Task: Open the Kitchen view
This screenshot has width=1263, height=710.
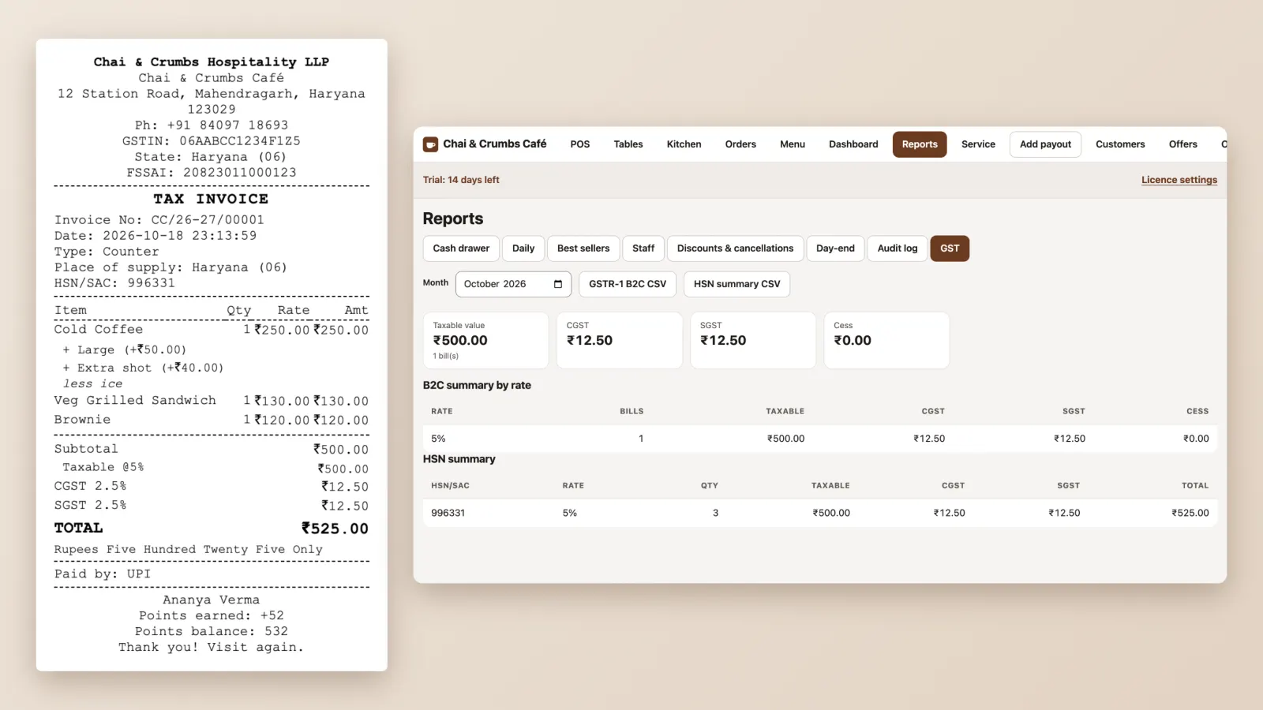Action: (684, 144)
